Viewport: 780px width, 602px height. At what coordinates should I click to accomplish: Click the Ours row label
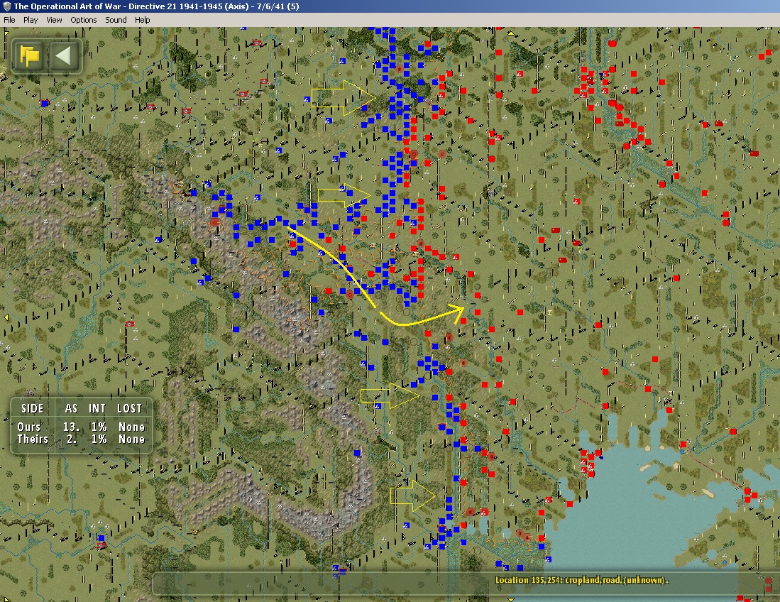(29, 427)
